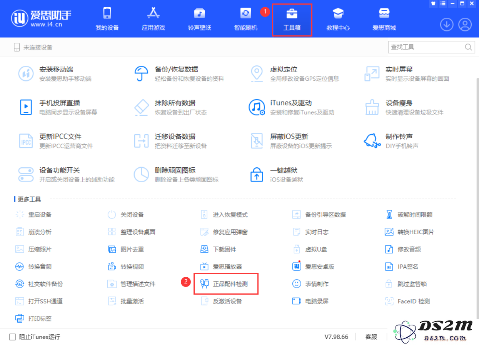
Task: Launch the 修改音频 tool
Action: (403, 249)
